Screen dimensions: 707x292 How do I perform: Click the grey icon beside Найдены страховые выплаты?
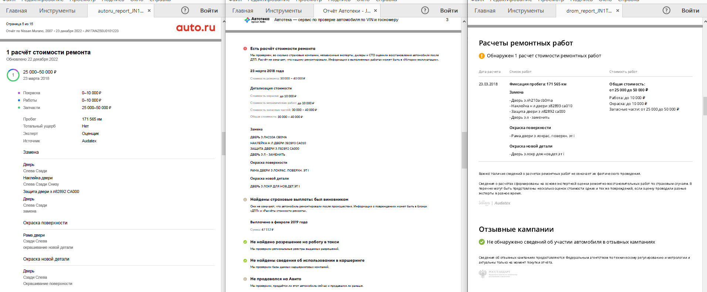pyautogui.click(x=245, y=200)
